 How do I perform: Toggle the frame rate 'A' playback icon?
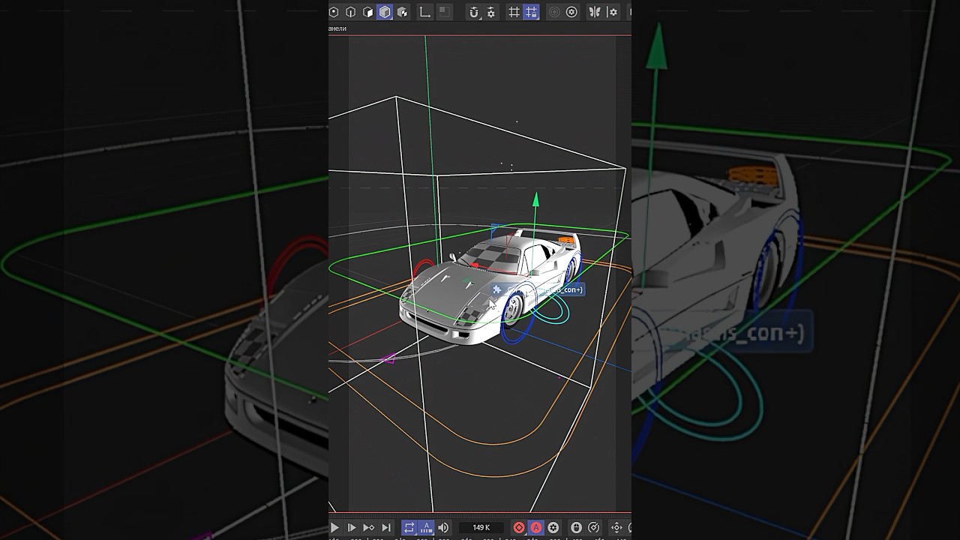(x=426, y=528)
